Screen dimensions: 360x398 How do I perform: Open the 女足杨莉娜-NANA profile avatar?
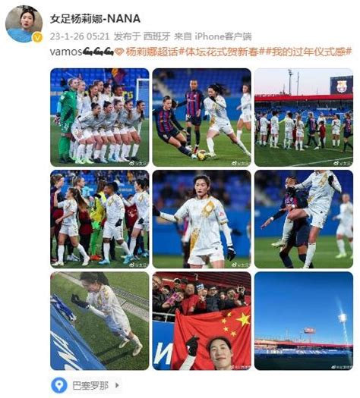[x=24, y=24]
